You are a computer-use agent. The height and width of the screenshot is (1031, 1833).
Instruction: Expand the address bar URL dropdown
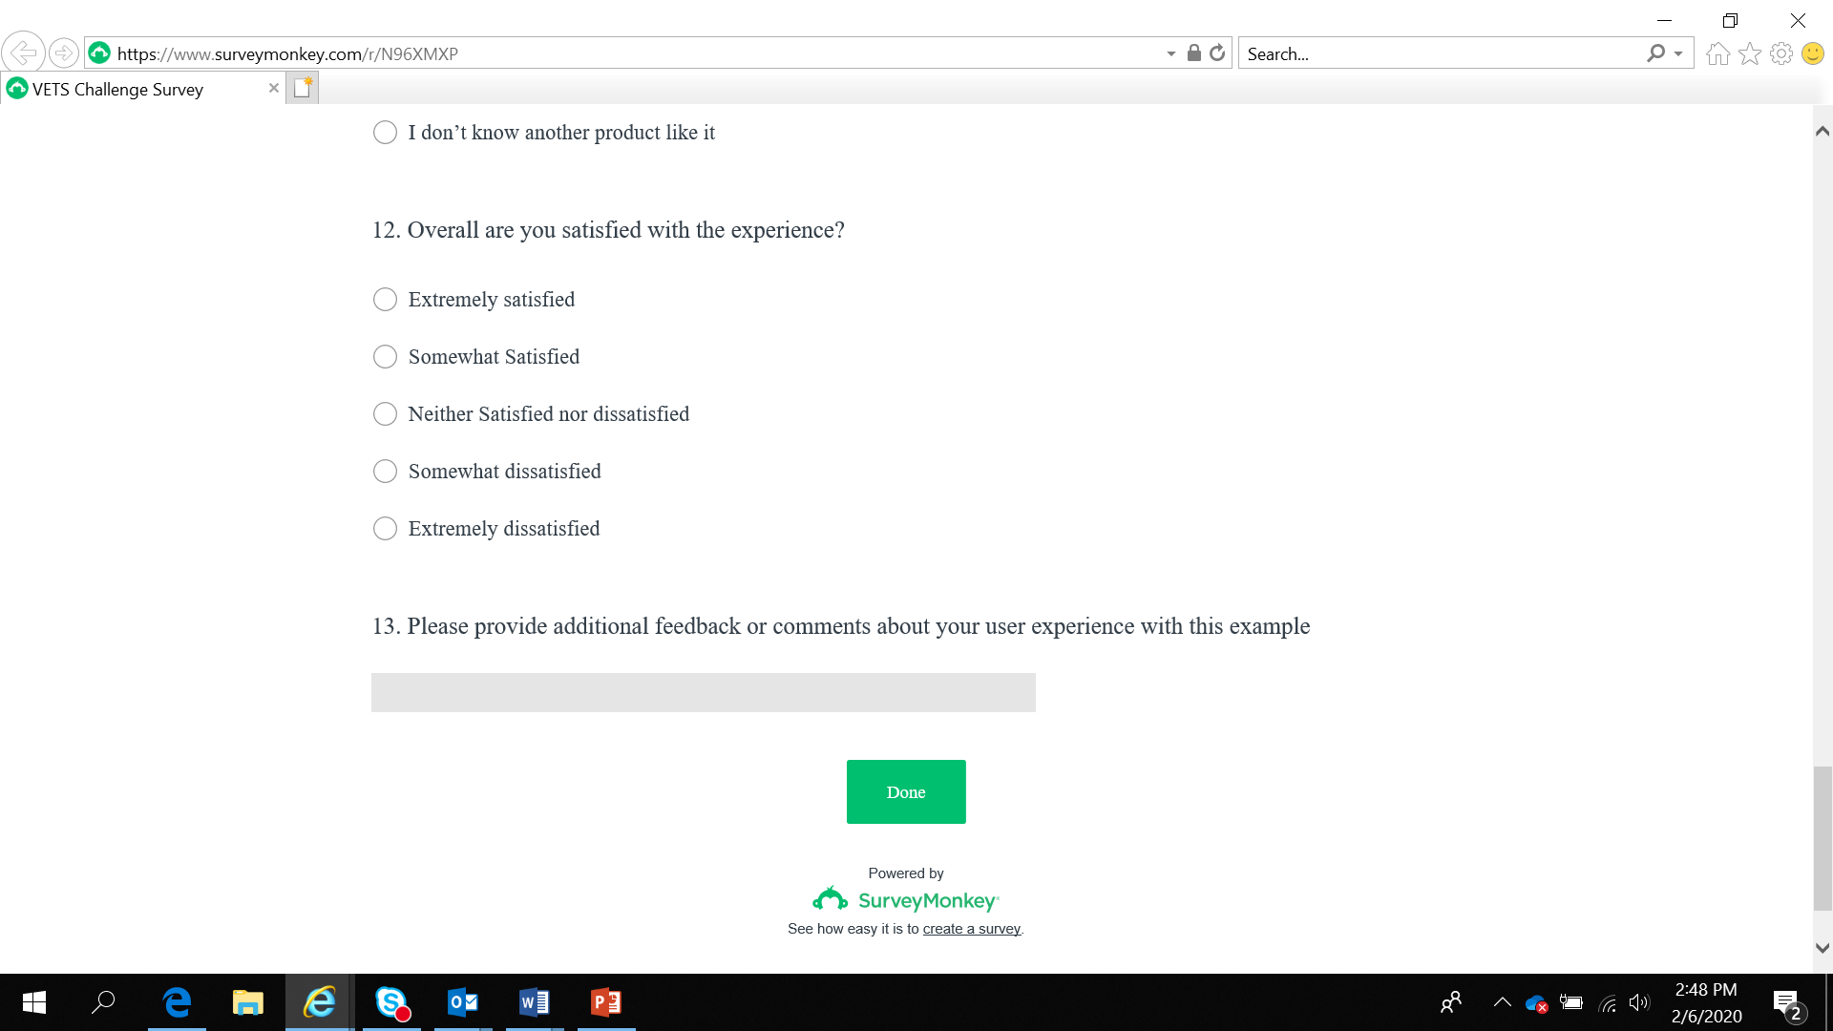pyautogui.click(x=1170, y=54)
